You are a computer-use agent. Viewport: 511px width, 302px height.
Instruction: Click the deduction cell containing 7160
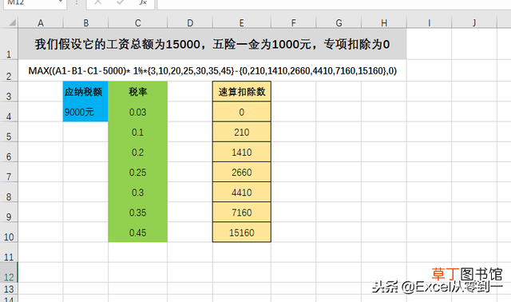point(241,213)
